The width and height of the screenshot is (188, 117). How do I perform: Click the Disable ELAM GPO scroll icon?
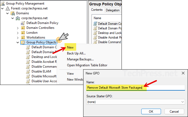[x=28, y=71]
